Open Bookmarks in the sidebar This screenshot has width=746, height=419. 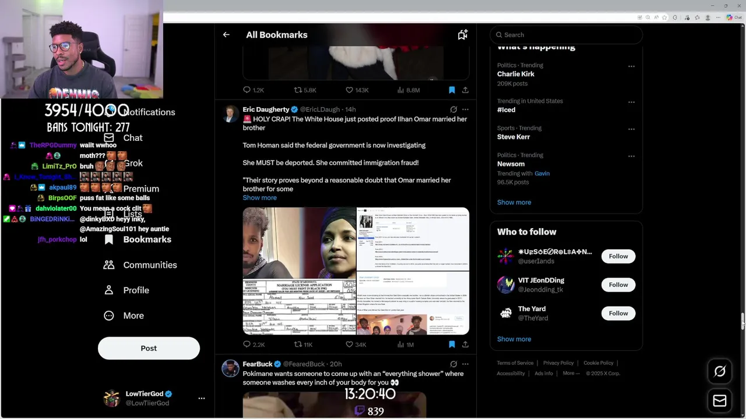139,240
